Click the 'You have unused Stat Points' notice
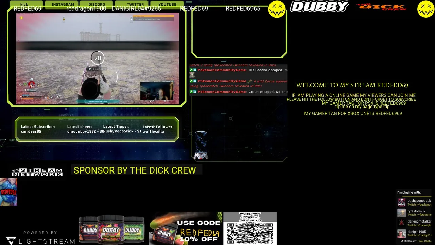Viewport: 435px width, 245px height. click(98, 101)
